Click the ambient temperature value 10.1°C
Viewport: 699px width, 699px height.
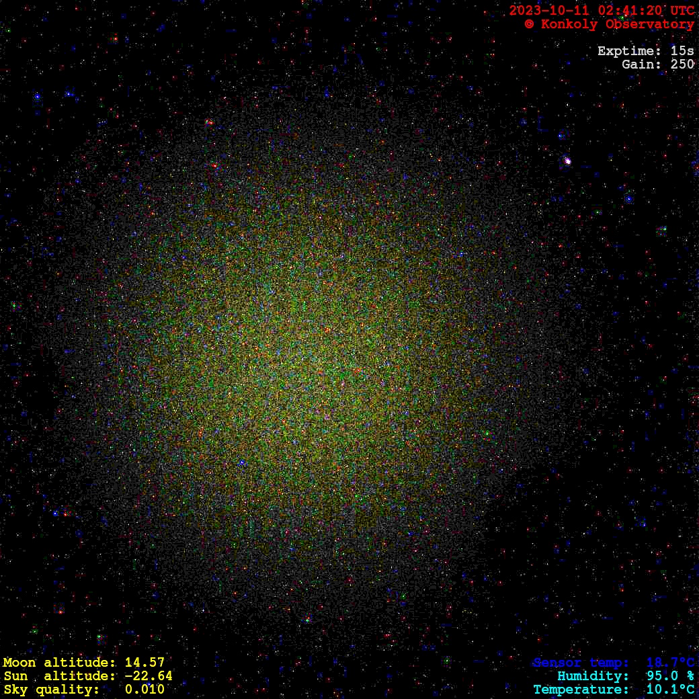tap(670, 690)
